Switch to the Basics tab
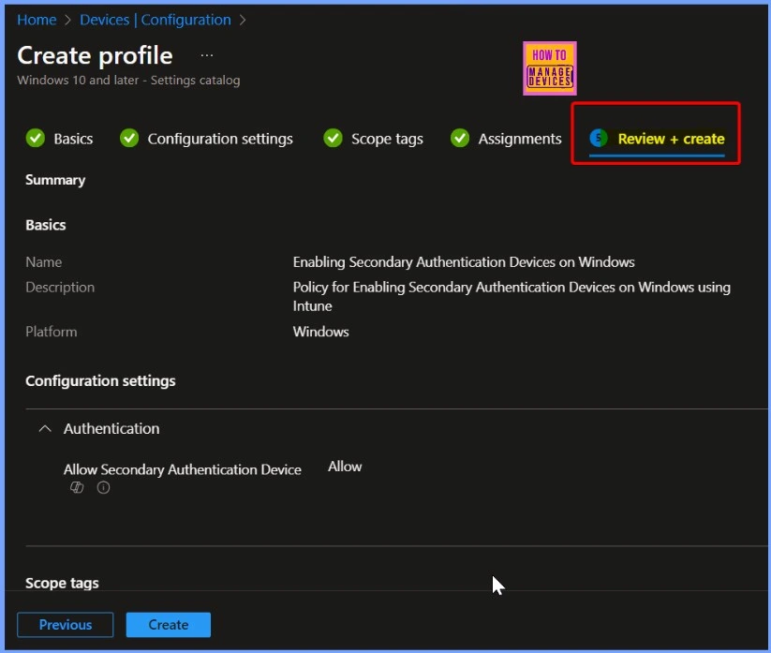Viewport: 771px width, 653px height. (x=73, y=139)
